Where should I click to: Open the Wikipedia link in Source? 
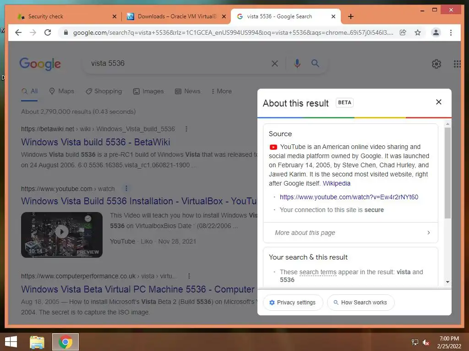pos(337,183)
